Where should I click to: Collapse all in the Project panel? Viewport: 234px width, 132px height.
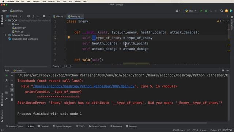click(x=38, y=16)
